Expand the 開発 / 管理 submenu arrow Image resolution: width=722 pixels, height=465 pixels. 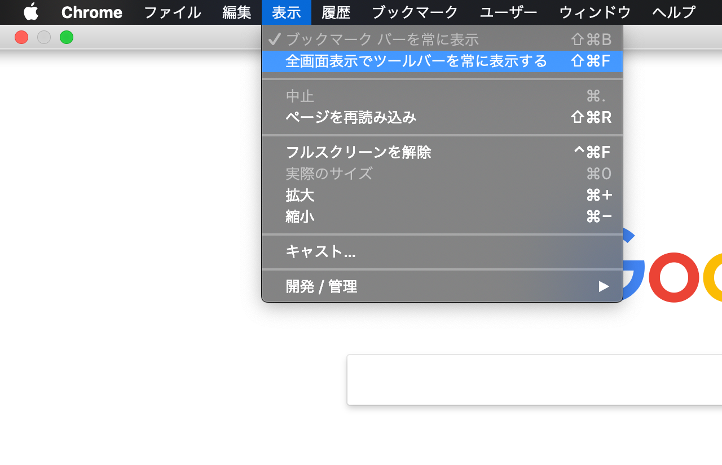(604, 287)
